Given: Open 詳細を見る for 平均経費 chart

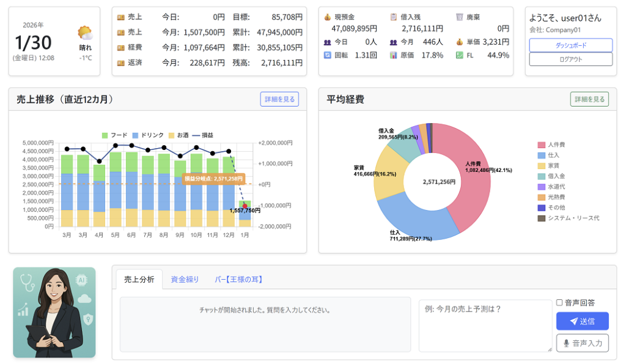Looking at the screenshot, I should 589,99.
